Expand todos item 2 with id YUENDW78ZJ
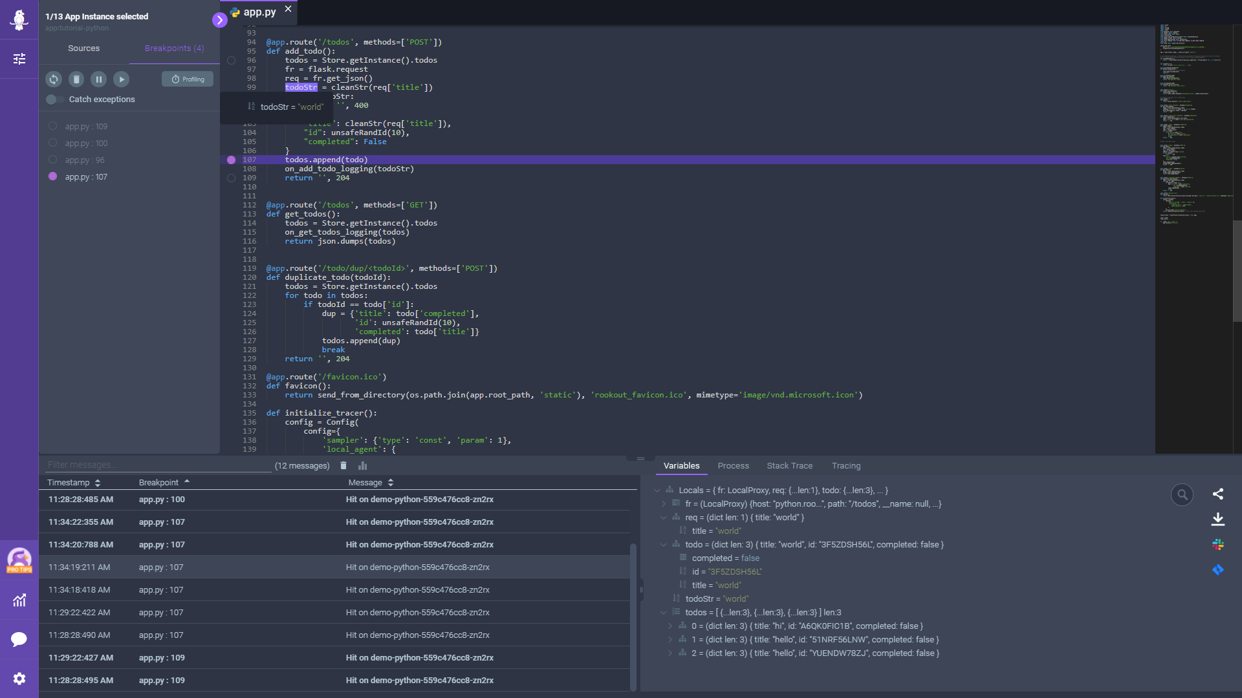Screen dimensions: 1242x698 (x=670, y=653)
